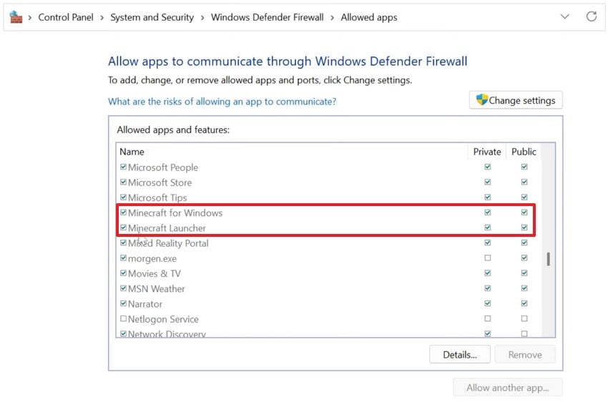
Task: Expand the chevron after System and Security
Action: coord(202,17)
